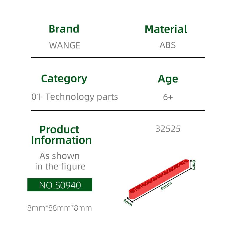Click the 8mm width label at bottom-left of beam
Screen dimensions: 236x252
tap(128, 203)
